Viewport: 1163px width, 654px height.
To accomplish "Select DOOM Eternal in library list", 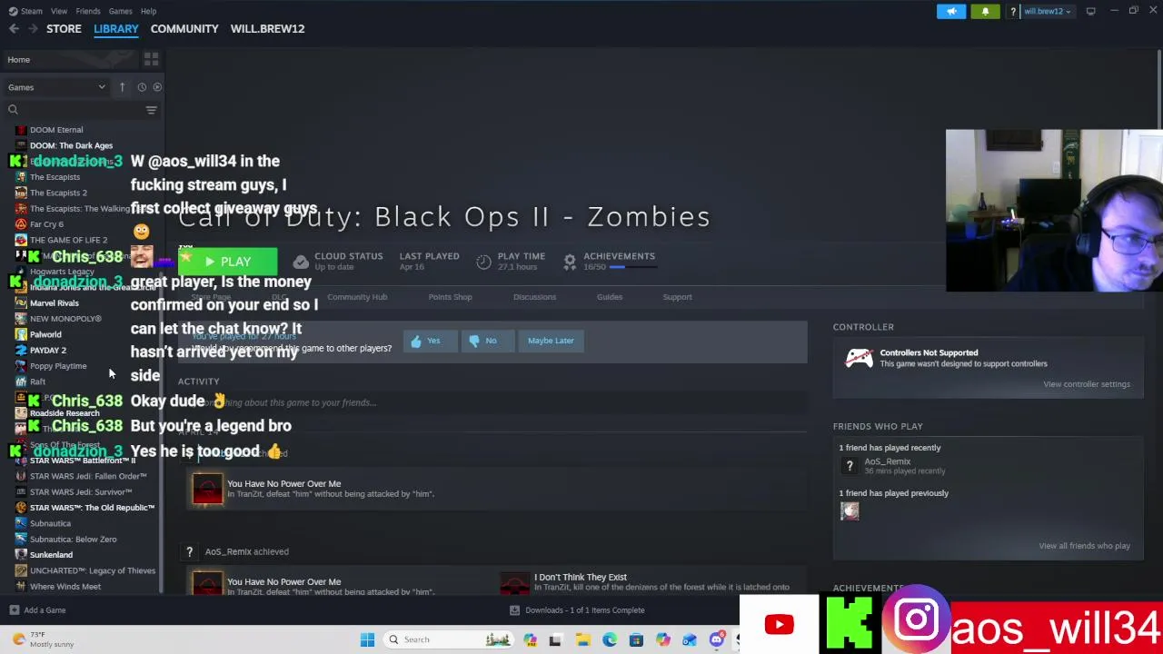I will click(x=56, y=130).
